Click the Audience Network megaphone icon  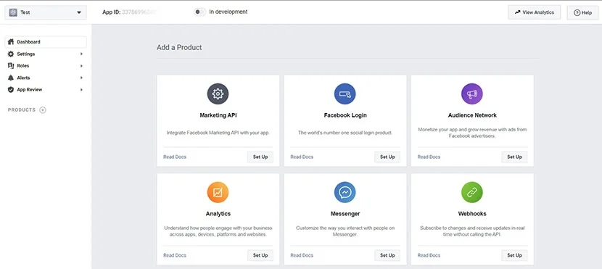(472, 94)
